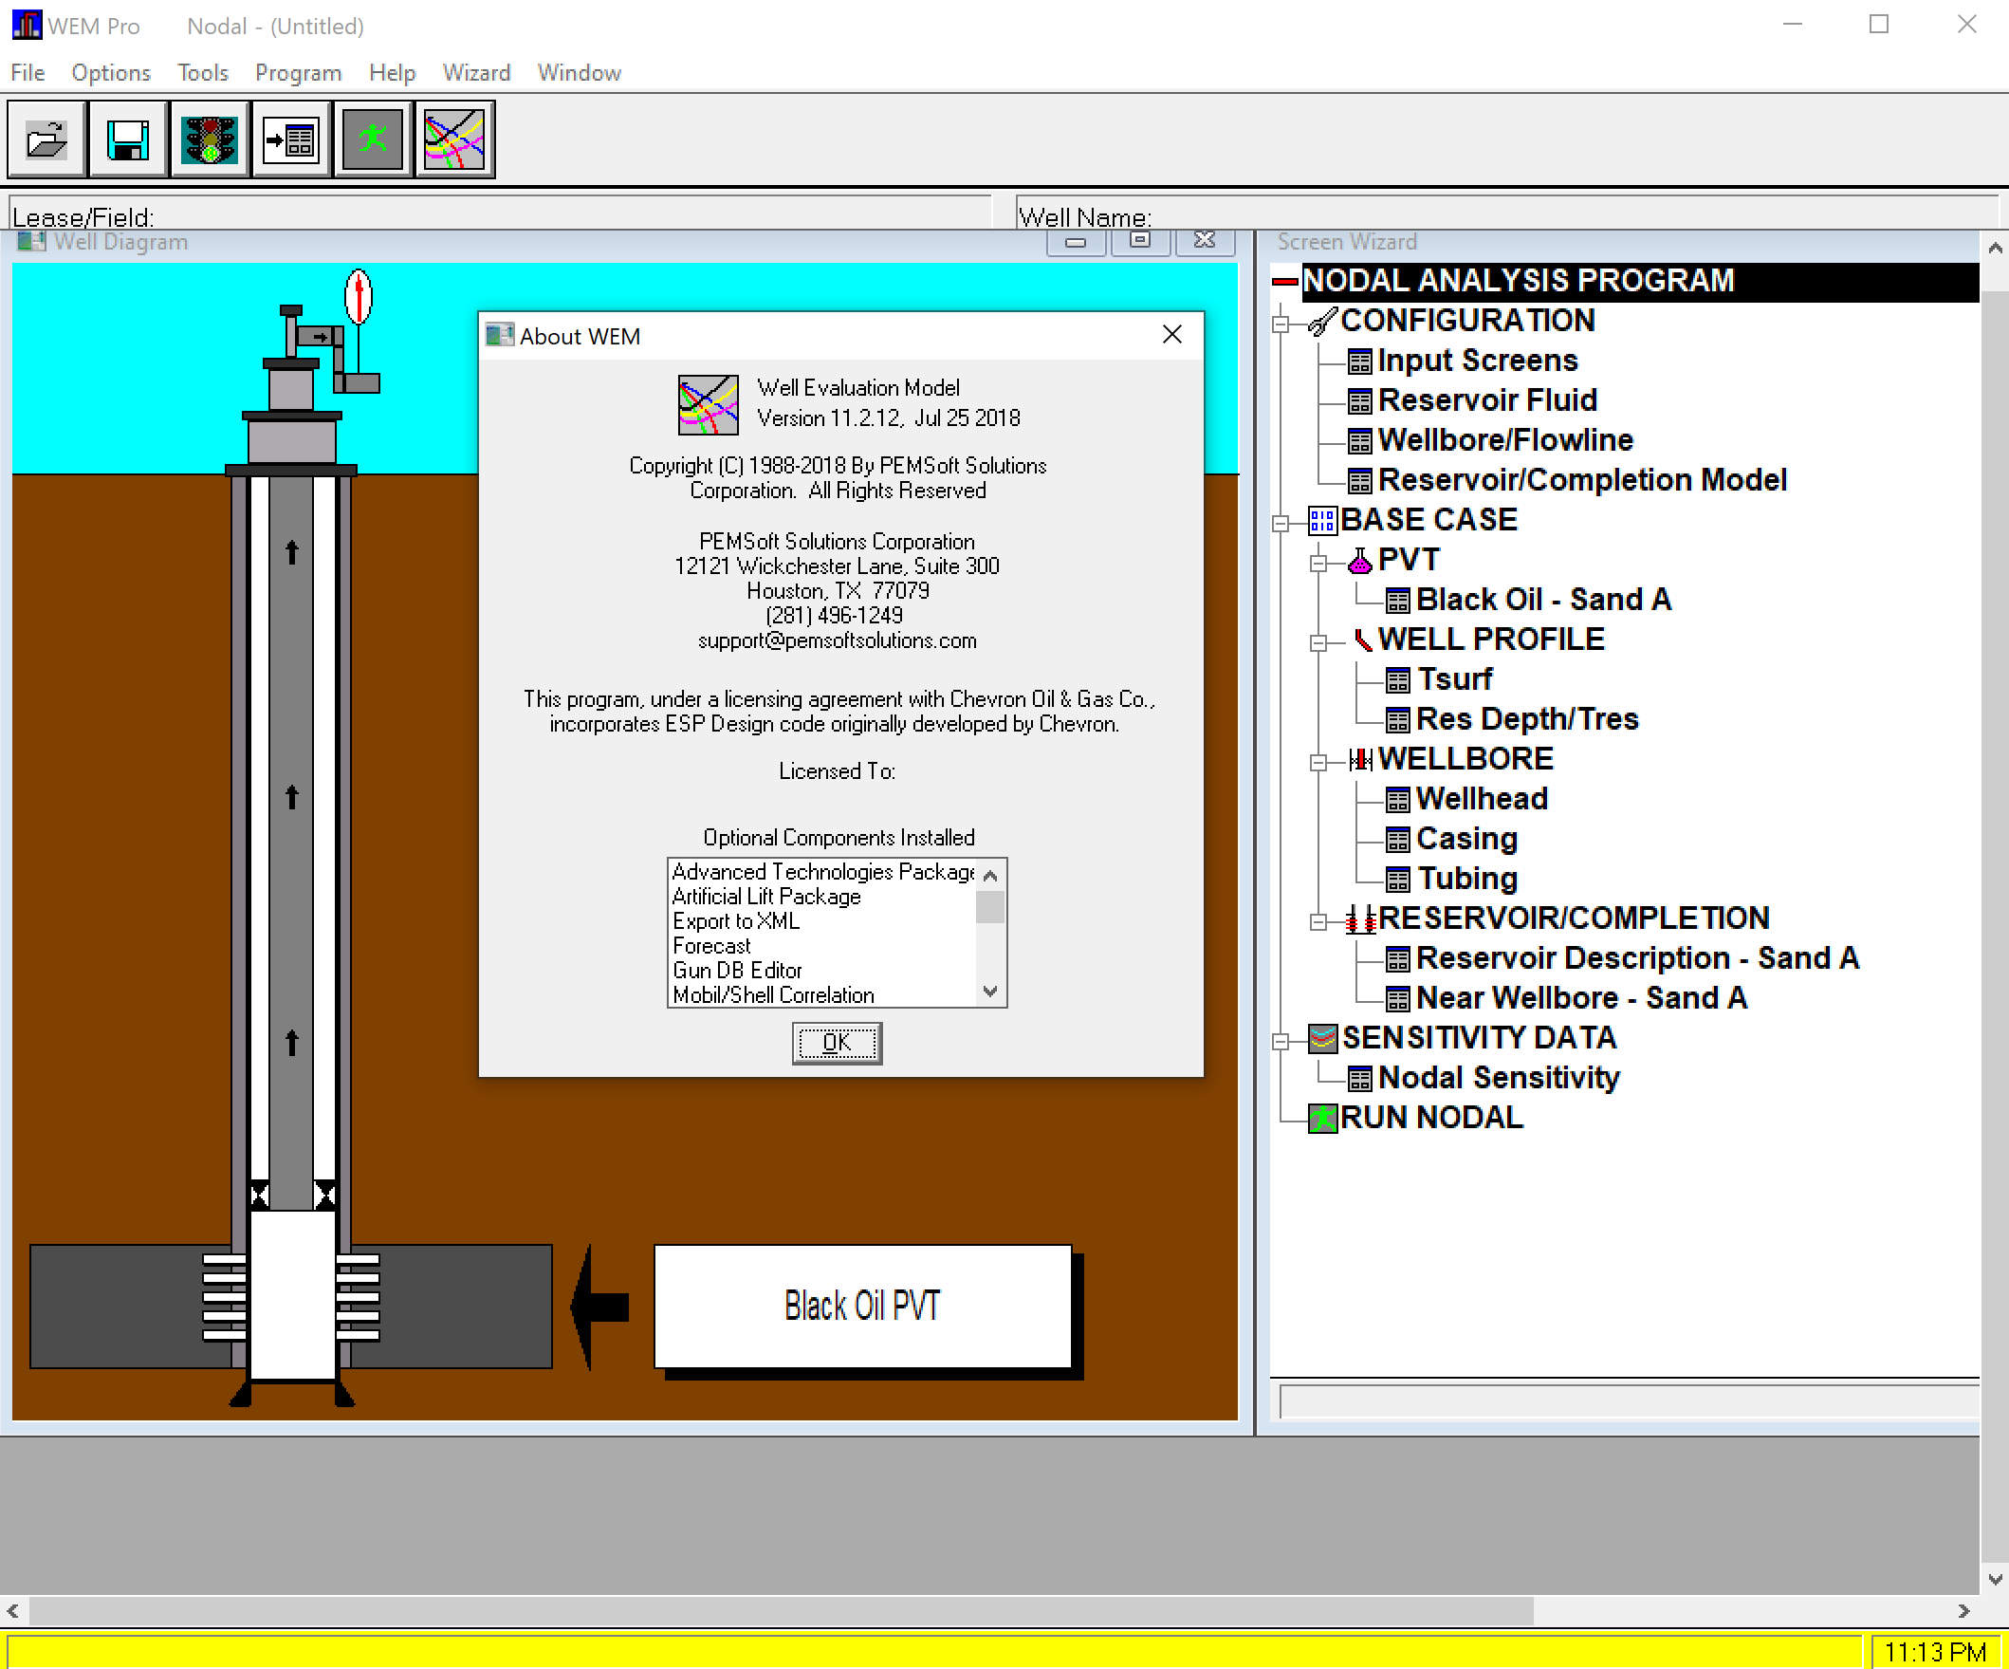Open the Program menu
The width and height of the screenshot is (2009, 1669).
298,73
